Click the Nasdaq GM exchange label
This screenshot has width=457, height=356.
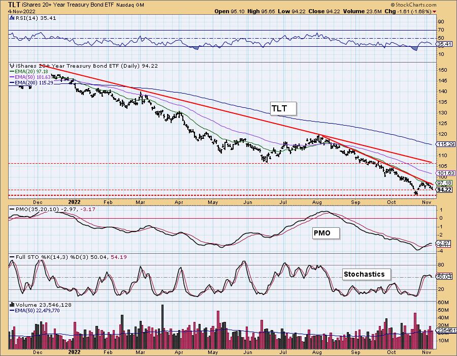coord(130,5)
